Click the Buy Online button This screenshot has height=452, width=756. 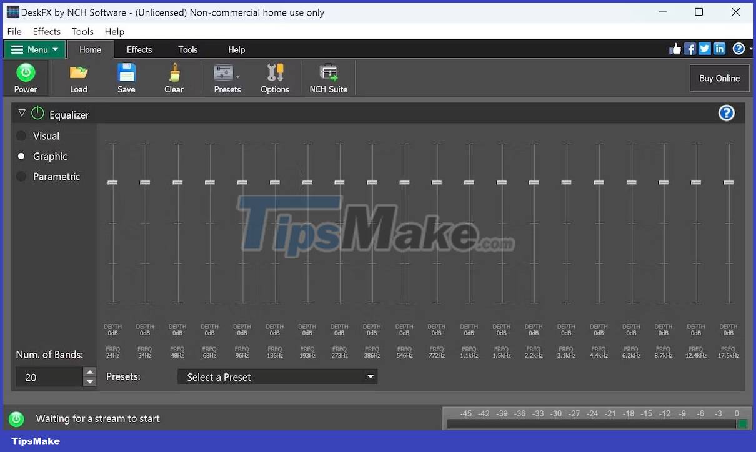tap(719, 78)
